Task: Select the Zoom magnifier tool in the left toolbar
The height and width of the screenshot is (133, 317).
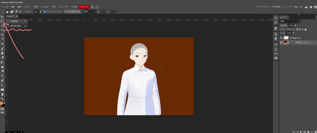Action: click(2, 98)
